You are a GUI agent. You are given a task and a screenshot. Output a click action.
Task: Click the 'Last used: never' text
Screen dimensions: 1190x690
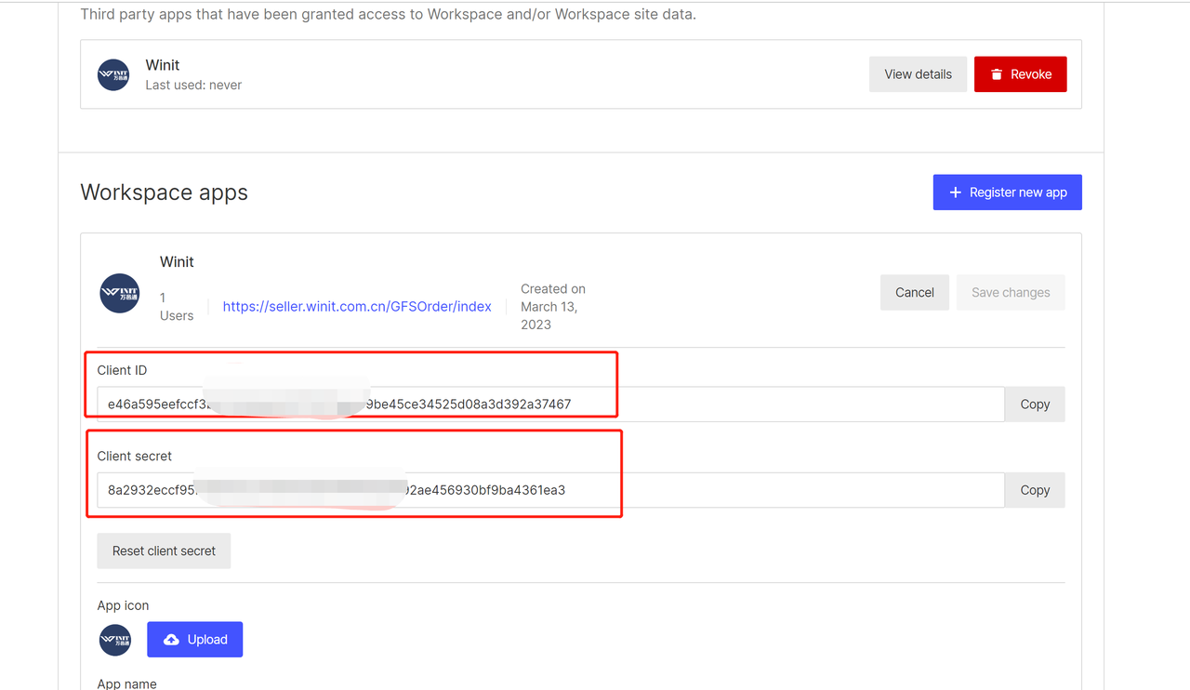tap(193, 85)
